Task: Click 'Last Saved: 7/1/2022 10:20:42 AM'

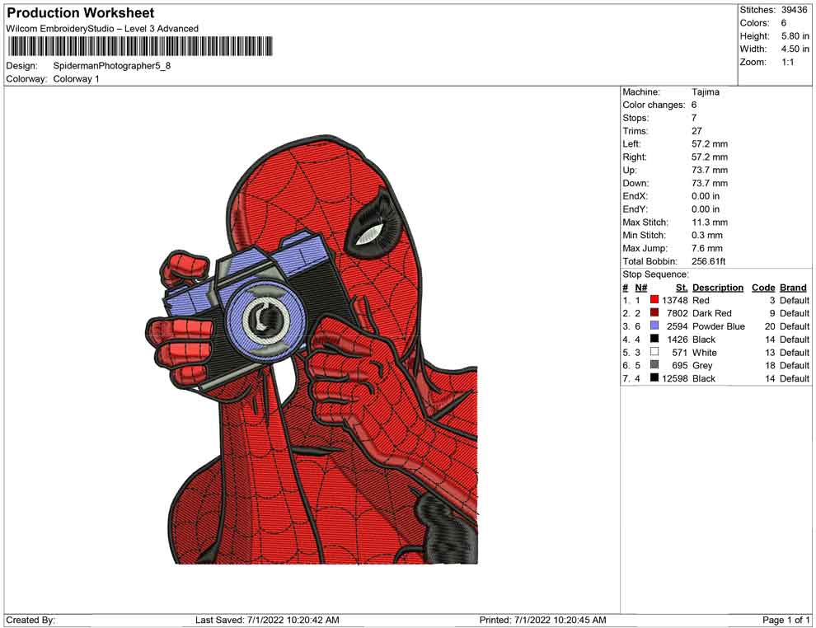Action: point(267,620)
